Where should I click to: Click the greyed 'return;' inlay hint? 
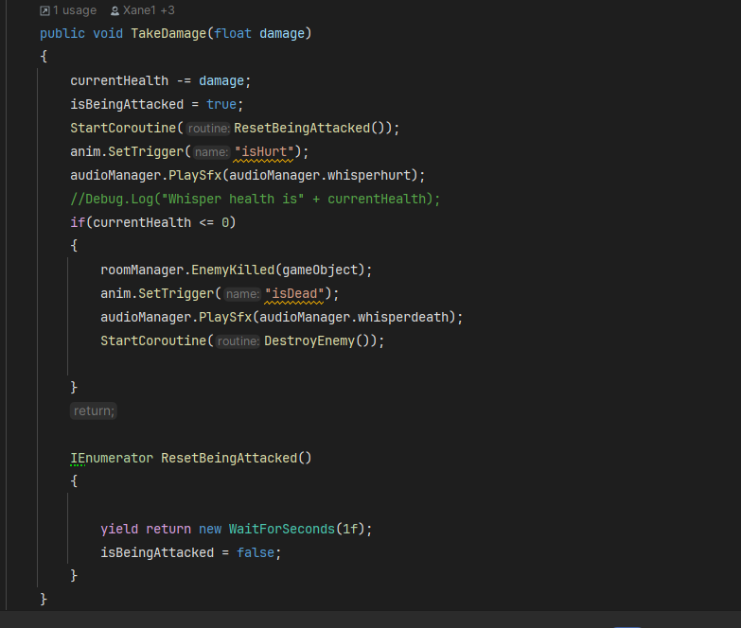pos(94,410)
